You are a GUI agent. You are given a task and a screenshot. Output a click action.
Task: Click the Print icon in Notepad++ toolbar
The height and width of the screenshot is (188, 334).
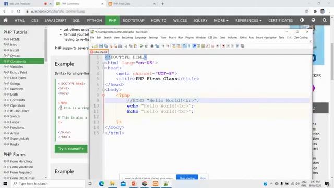tap(120, 46)
